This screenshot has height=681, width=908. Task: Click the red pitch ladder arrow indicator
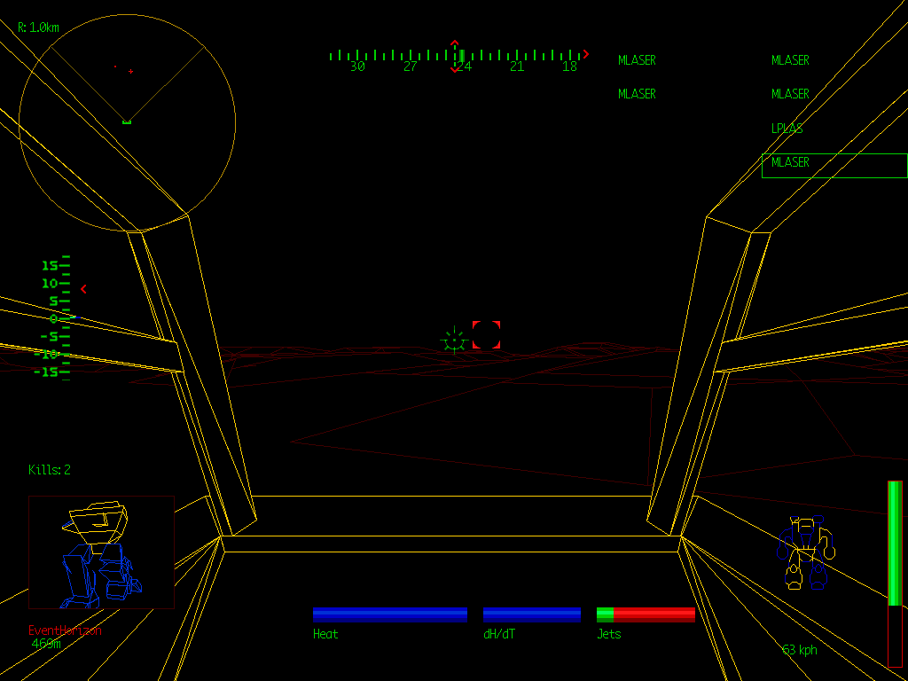(x=83, y=288)
